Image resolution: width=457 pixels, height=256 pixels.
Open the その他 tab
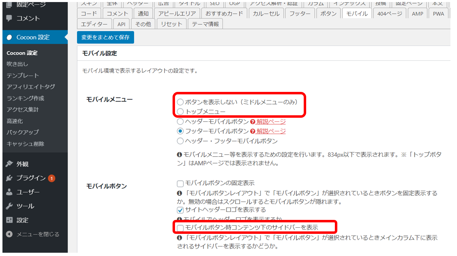143,24
